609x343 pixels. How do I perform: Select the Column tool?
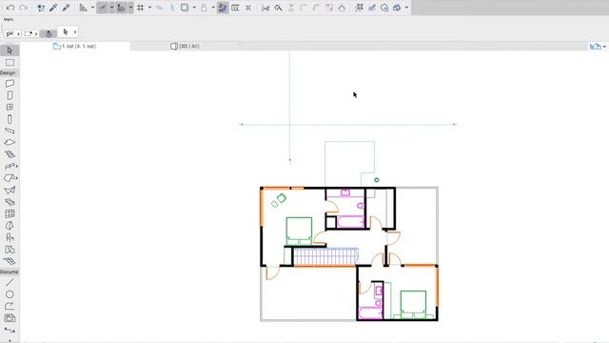[10, 119]
